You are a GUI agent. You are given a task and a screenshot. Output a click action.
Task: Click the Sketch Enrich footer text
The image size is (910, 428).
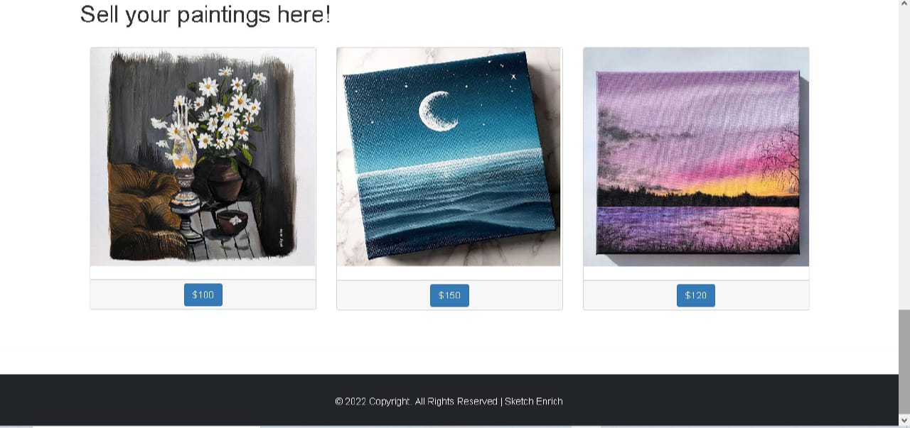tap(534, 401)
